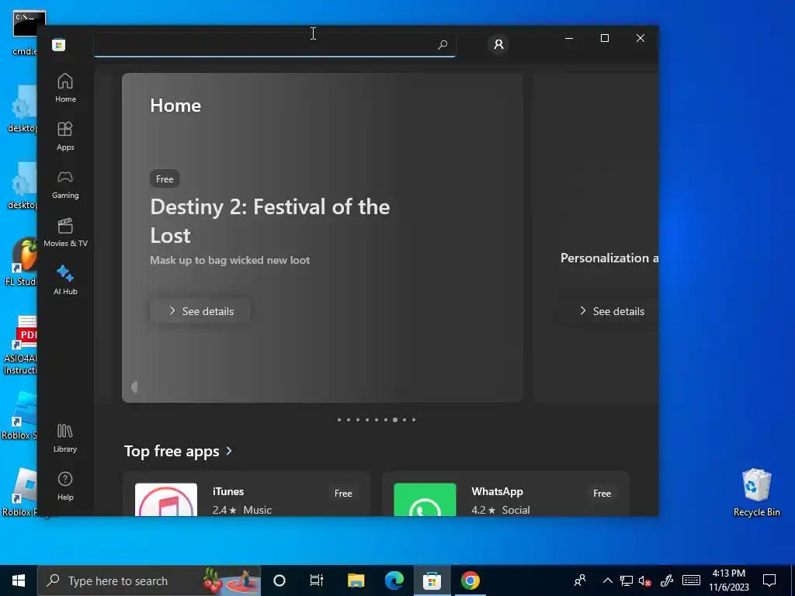795x596 pixels.
Task: Open the Apps section in the sidebar
Action: [x=65, y=136]
